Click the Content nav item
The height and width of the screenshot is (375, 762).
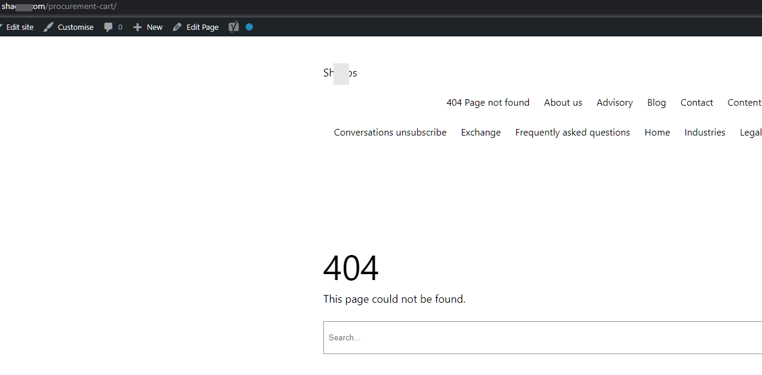(744, 102)
